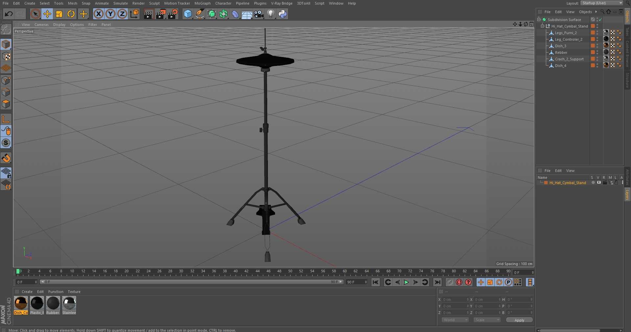Go to the start of animation
The height and width of the screenshot is (332, 631).
pos(376,282)
